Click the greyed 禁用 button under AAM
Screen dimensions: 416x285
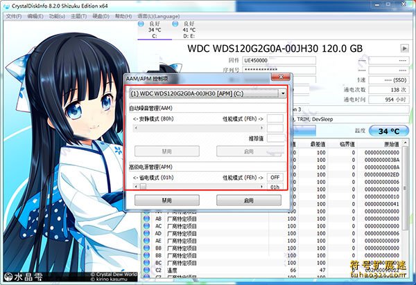[167, 151]
